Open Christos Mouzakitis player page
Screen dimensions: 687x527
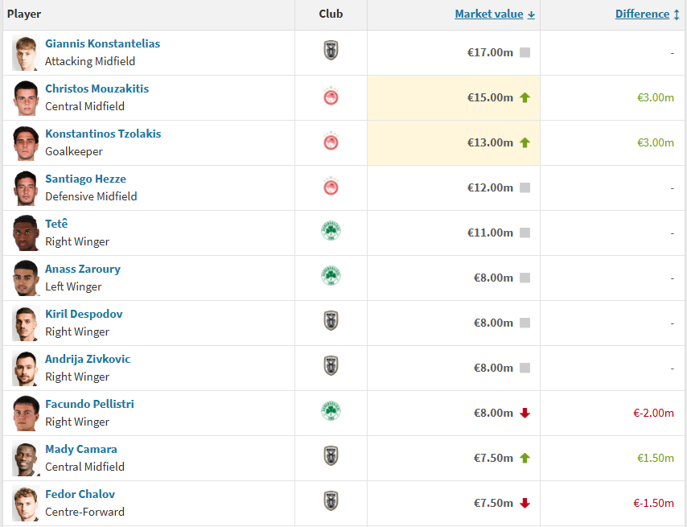[x=97, y=89]
